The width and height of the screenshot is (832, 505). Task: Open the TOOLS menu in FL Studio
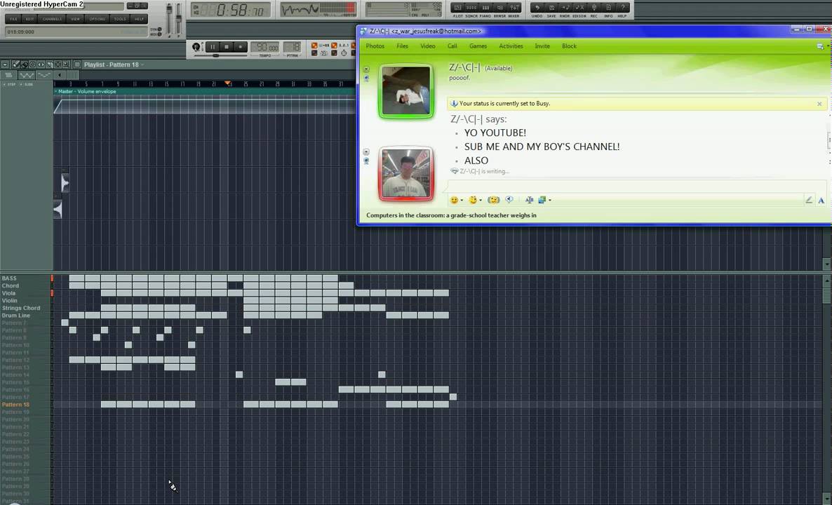(120, 18)
